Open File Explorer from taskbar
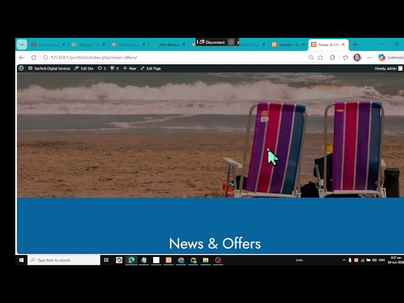 click(205, 260)
